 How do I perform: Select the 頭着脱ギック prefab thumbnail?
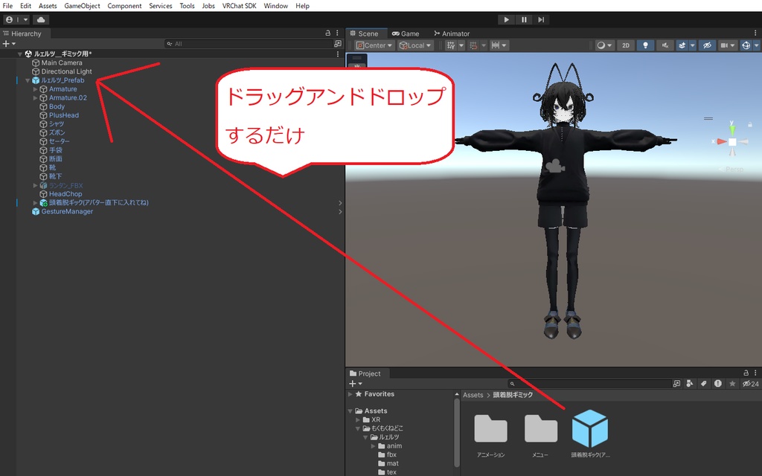(x=590, y=430)
